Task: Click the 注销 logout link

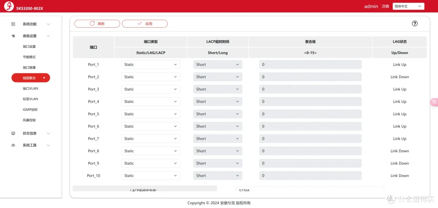Action: click(x=385, y=6)
